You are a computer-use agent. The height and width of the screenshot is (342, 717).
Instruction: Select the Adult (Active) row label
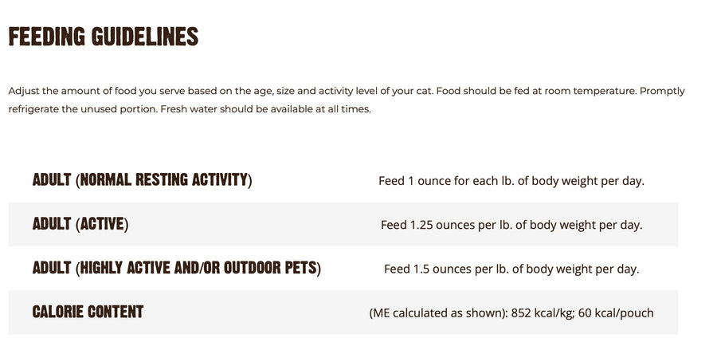(80, 224)
